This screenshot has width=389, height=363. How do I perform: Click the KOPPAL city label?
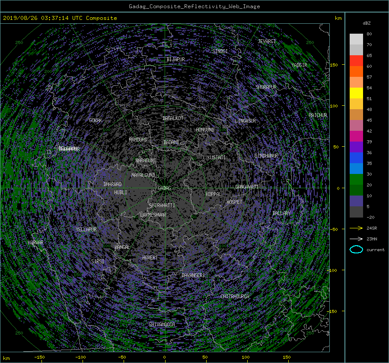click(x=214, y=194)
